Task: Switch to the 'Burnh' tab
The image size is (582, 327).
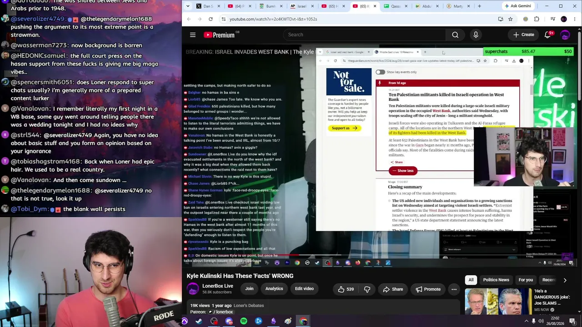Action: click(271, 6)
